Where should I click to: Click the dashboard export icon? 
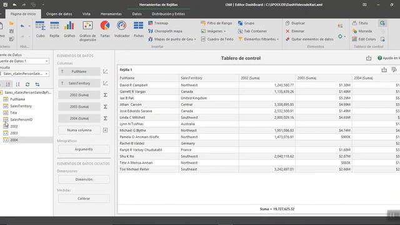(x=369, y=58)
